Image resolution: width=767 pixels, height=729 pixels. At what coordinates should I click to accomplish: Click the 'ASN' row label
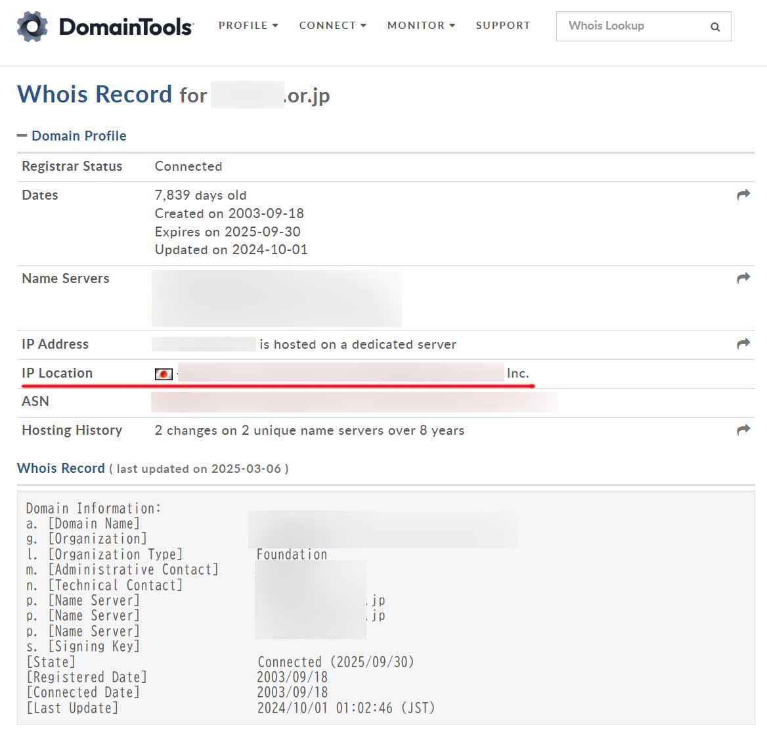[x=35, y=401]
